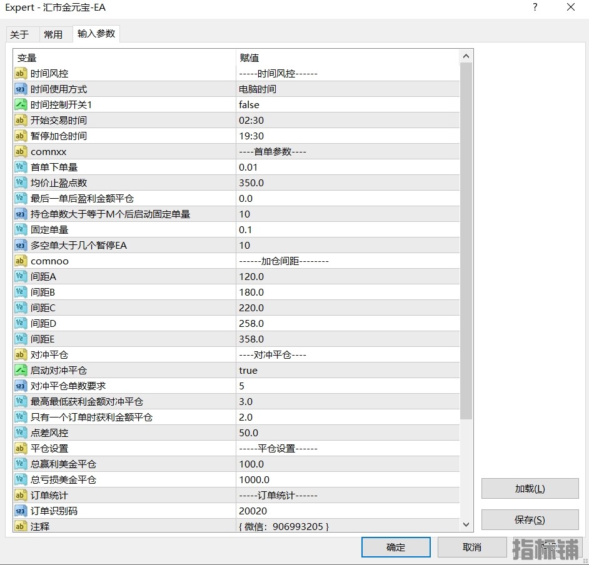Click the string icon beside 对冲平仓

pos(21,355)
